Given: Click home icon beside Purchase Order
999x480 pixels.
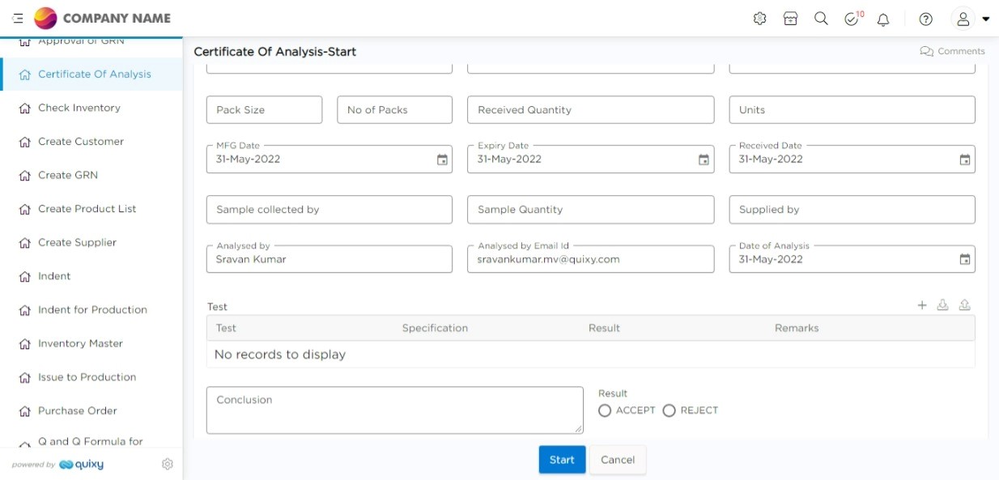Looking at the screenshot, I should click(24, 411).
